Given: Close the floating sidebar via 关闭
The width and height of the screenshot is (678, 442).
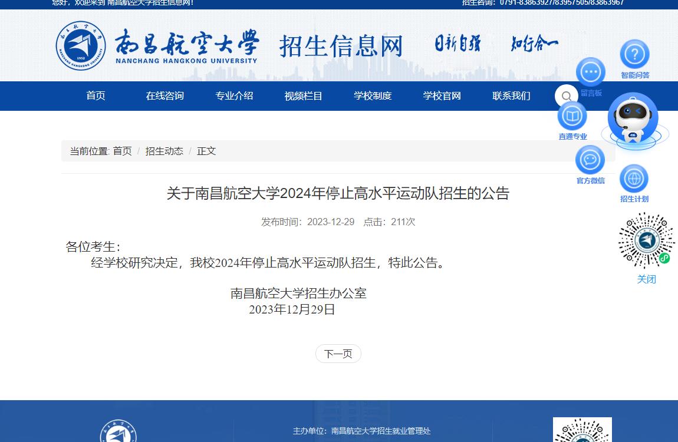Looking at the screenshot, I should pos(646,279).
